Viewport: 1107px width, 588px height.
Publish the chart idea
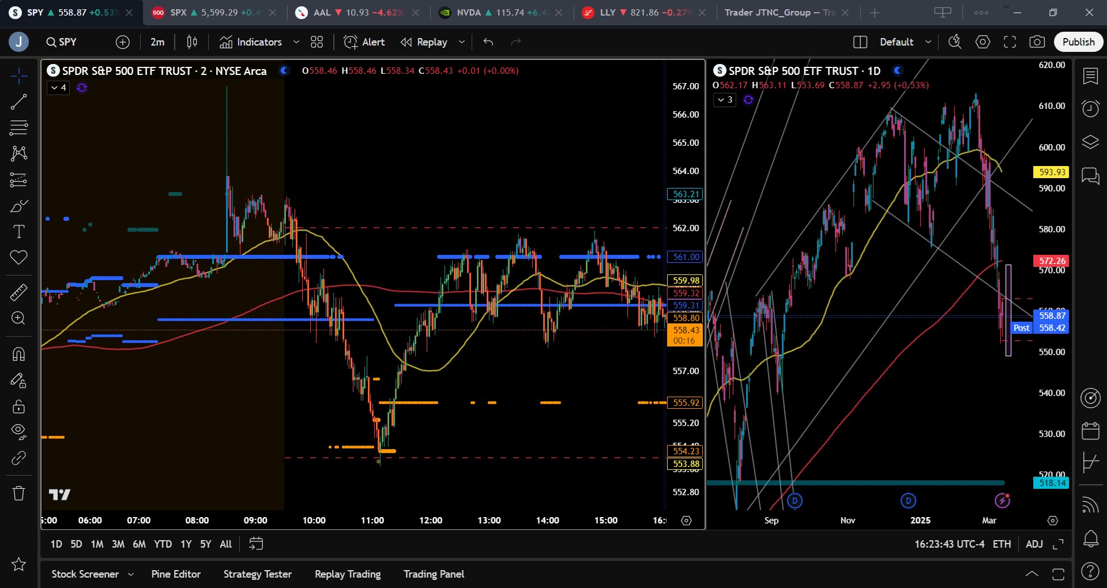pos(1078,42)
